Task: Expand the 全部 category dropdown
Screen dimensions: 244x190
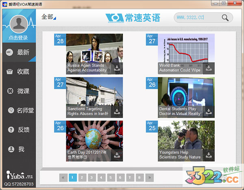Action: (x=48, y=17)
